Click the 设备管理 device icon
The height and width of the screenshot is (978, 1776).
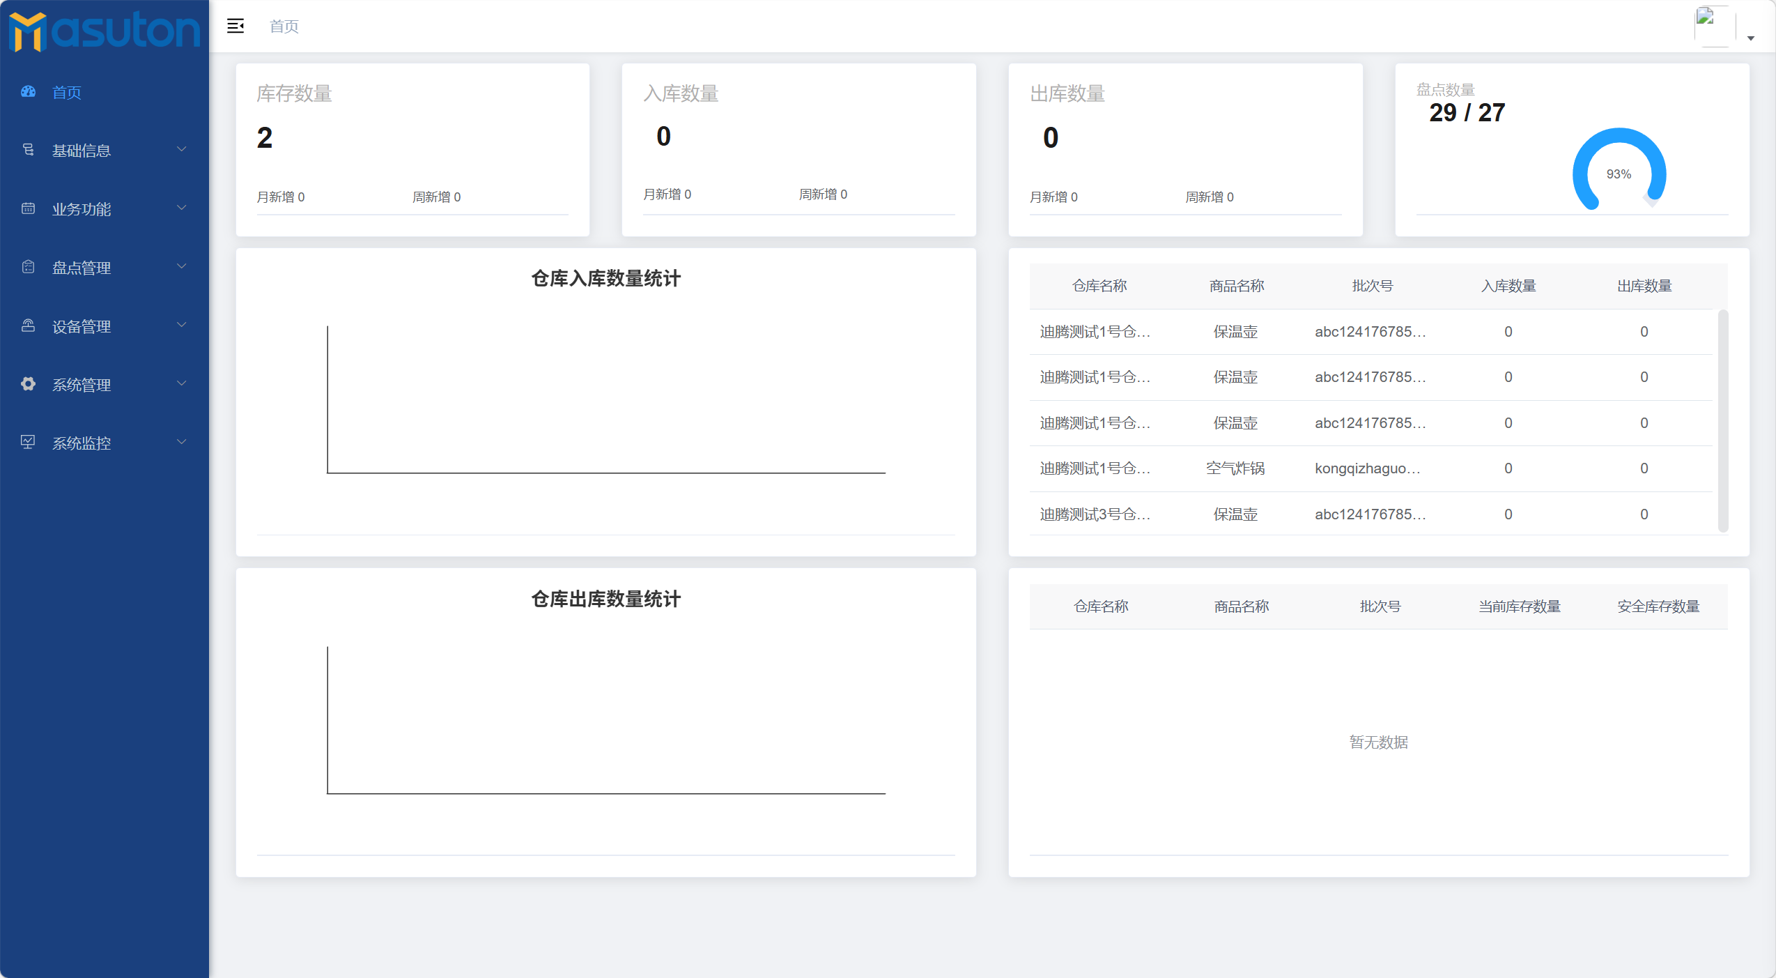tap(28, 325)
